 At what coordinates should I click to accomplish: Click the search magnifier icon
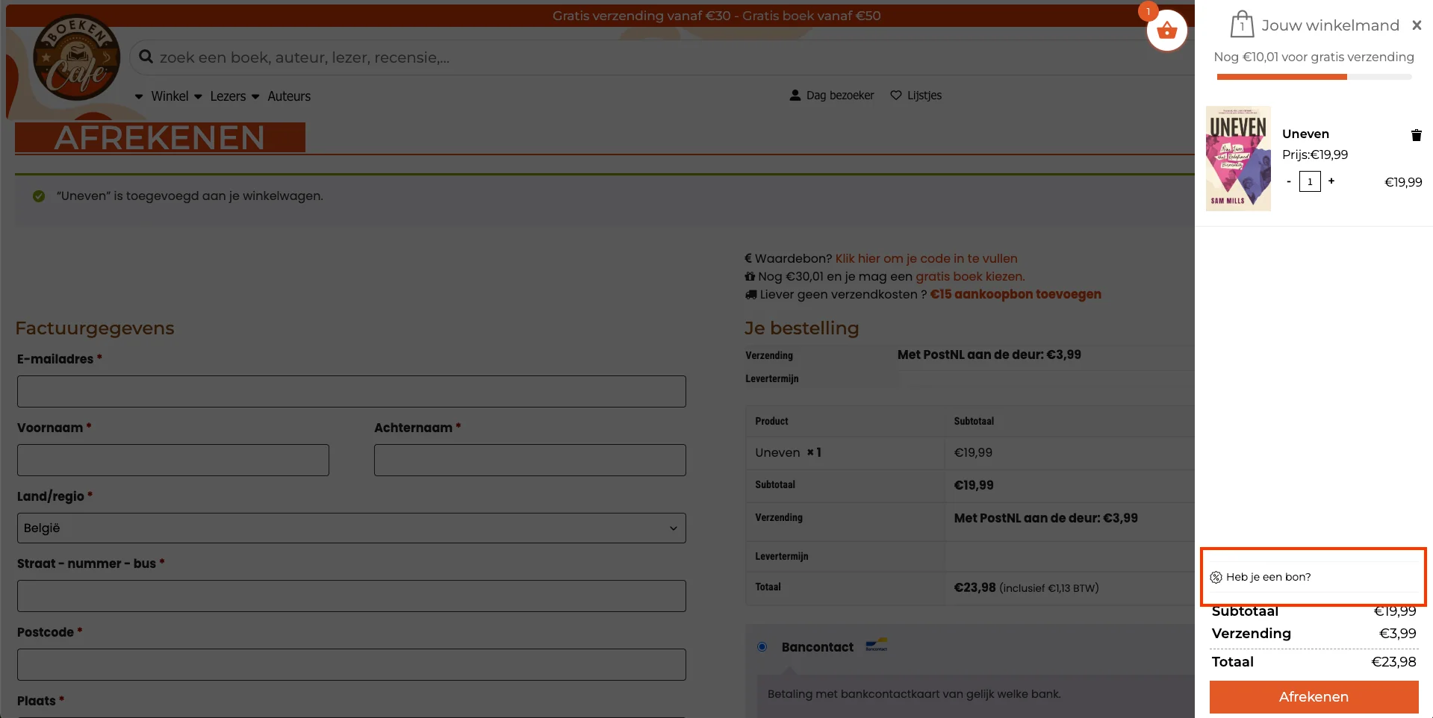click(x=146, y=57)
